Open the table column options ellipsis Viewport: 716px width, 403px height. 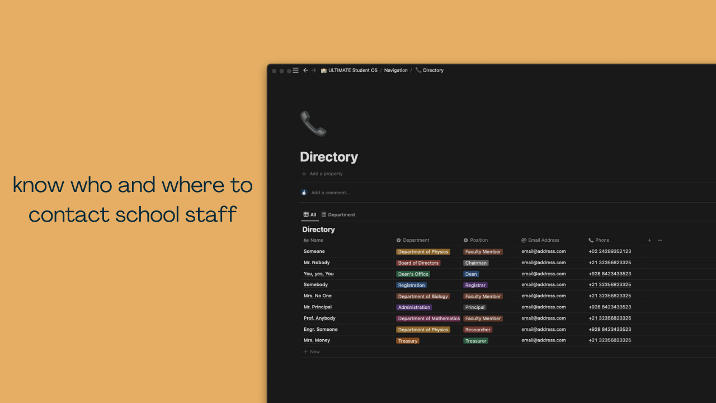[x=660, y=240]
